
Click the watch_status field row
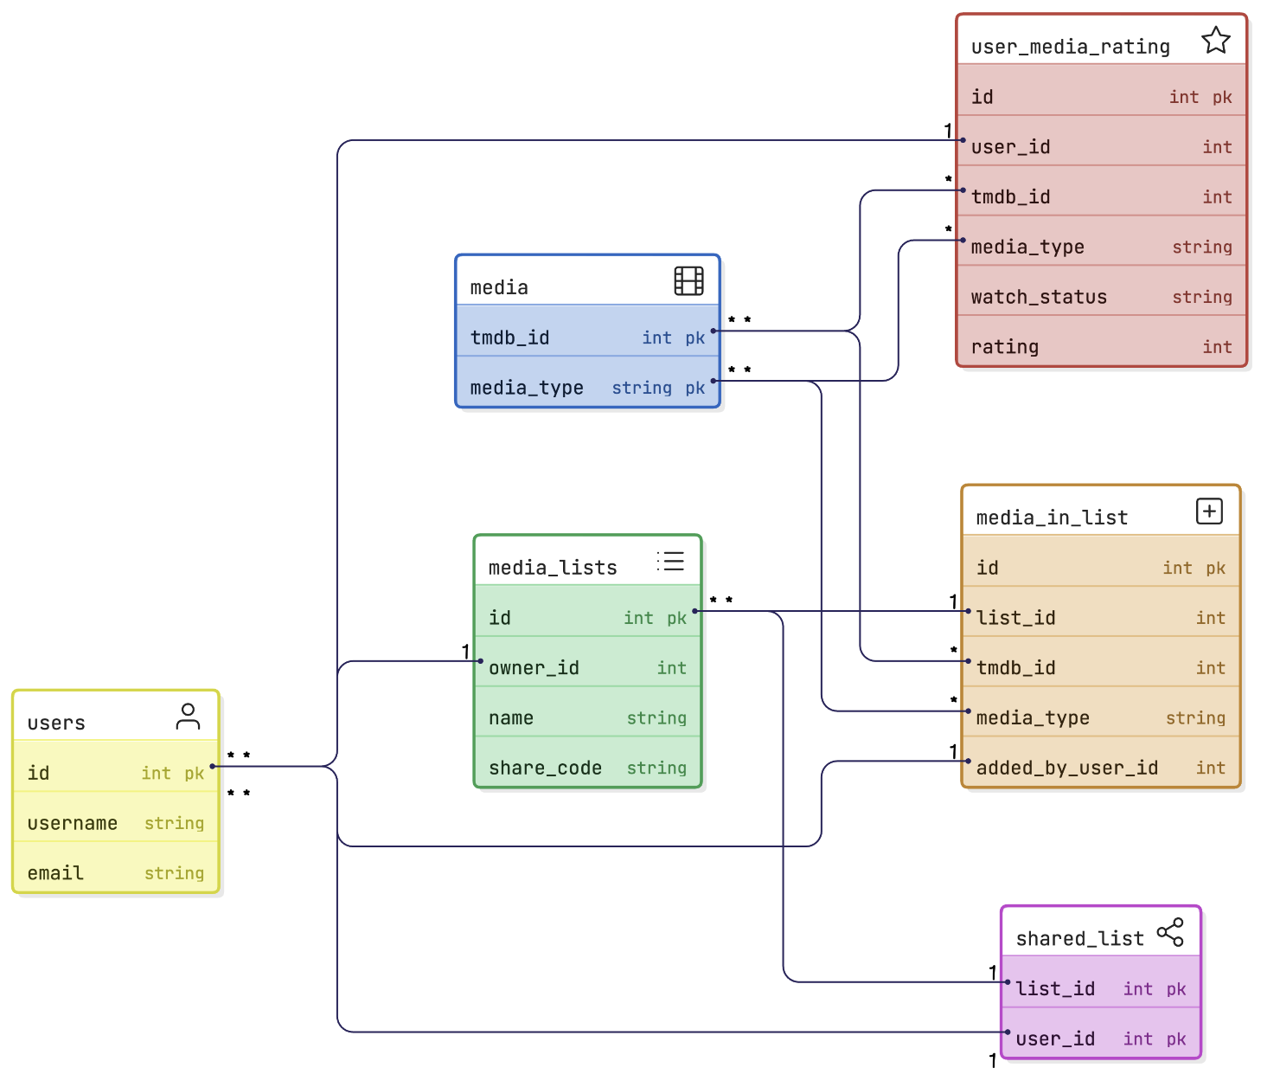1102,291
